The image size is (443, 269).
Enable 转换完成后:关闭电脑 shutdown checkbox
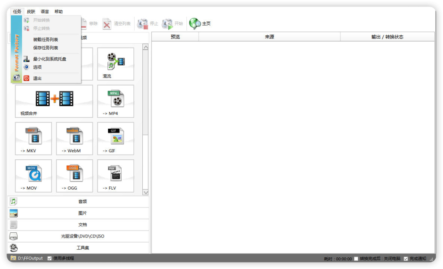[356, 259]
